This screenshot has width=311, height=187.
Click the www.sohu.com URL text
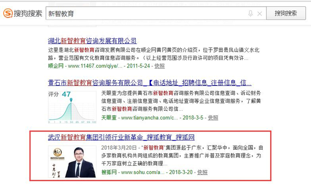click(x=143, y=172)
